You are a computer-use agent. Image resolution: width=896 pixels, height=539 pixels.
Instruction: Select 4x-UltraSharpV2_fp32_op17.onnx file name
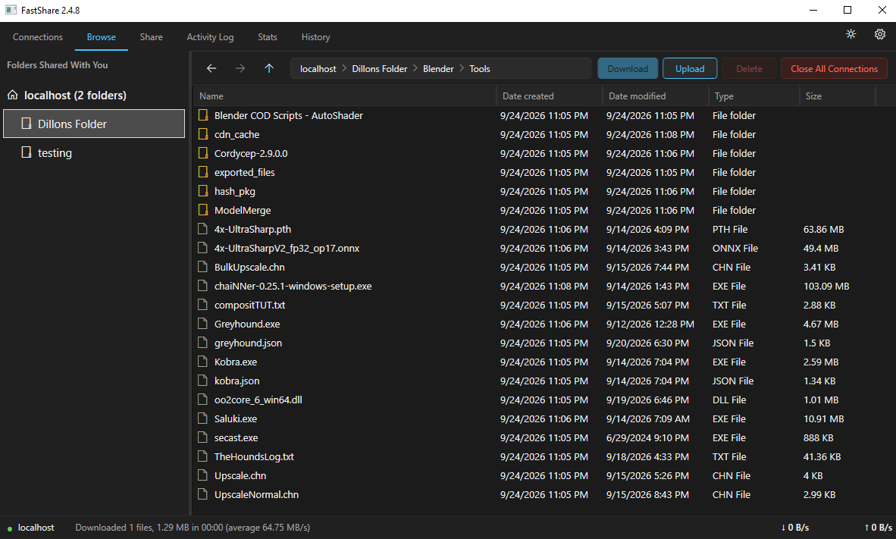point(287,248)
